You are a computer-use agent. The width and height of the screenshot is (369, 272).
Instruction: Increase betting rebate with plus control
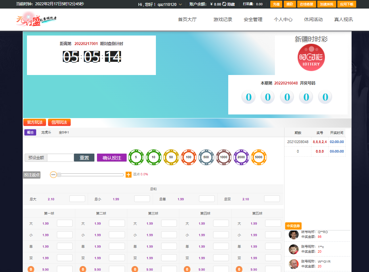pyautogui.click(x=128, y=175)
